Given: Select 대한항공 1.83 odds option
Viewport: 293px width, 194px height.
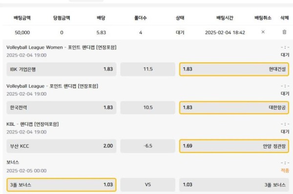Looking at the screenshot, I should click(234, 108).
